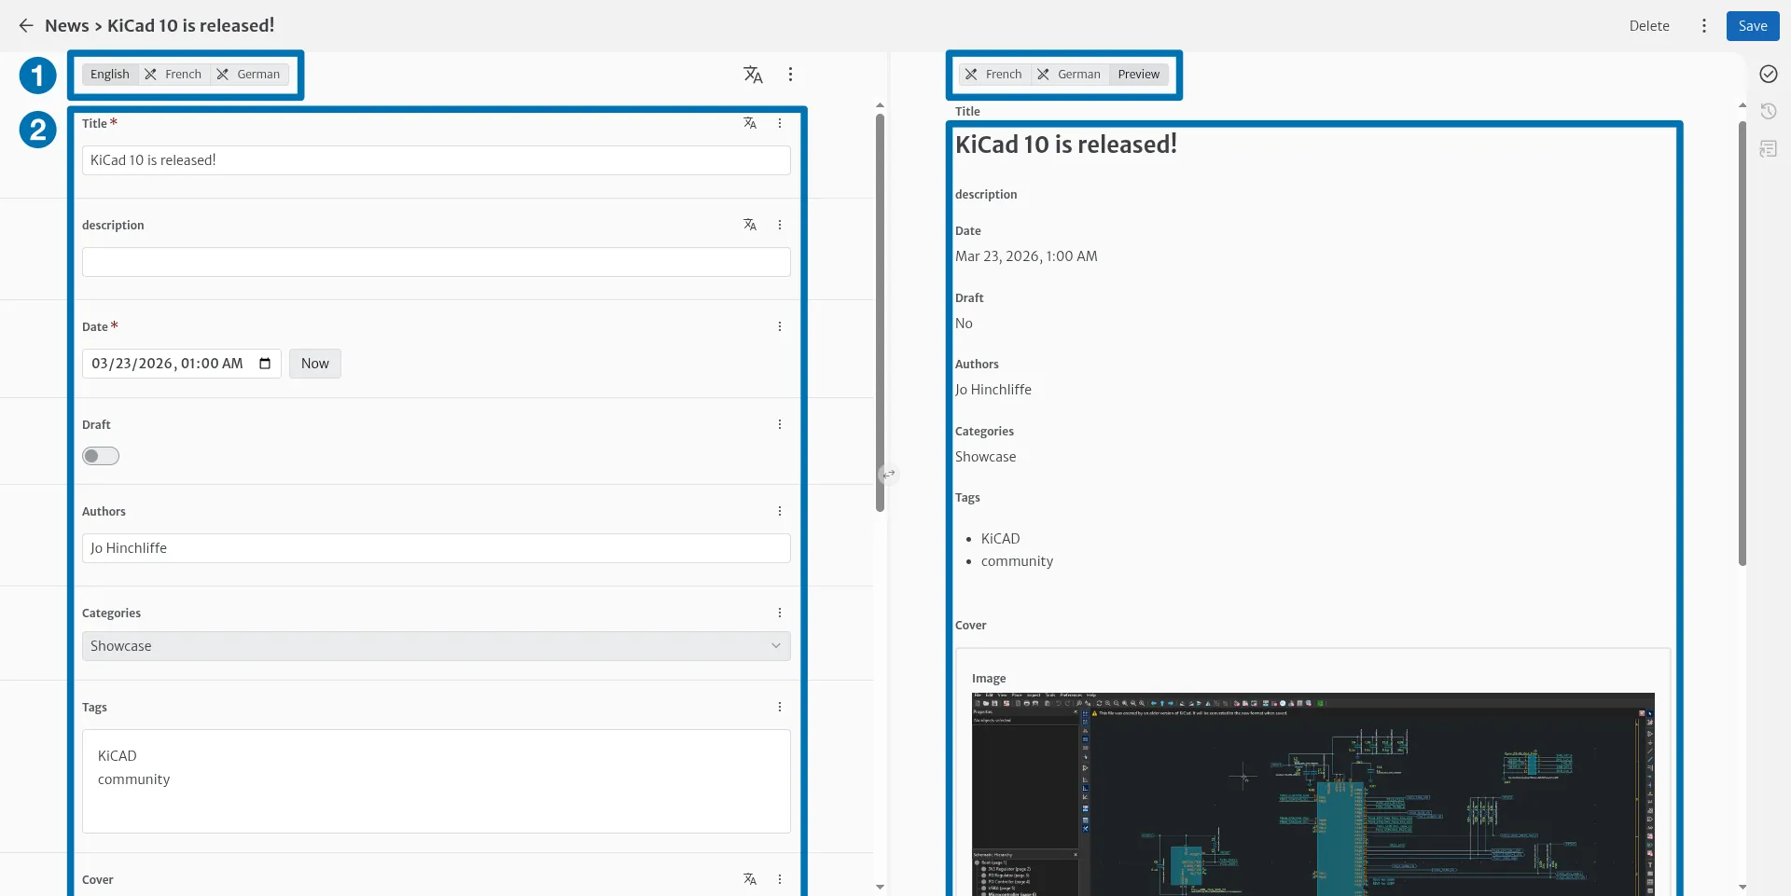
Task: Click the Date input showing 03/23/2026
Action: coord(181,364)
